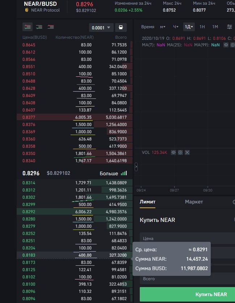Viewport: 235px width, 303px height.
Task: Select sell order at price 0.8645
Action: pyautogui.click(x=75, y=45)
